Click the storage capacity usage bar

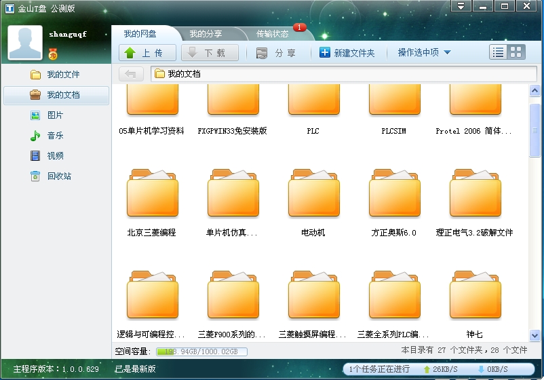coord(201,351)
